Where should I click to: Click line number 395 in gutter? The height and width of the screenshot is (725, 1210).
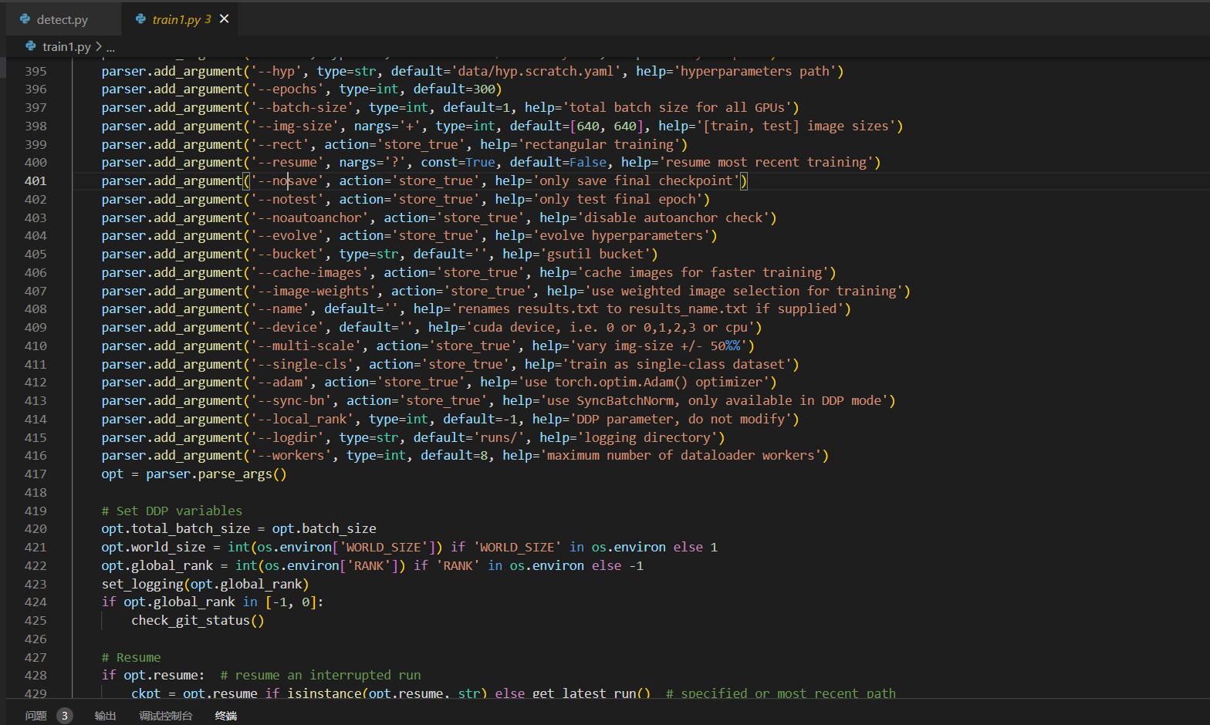pos(35,71)
